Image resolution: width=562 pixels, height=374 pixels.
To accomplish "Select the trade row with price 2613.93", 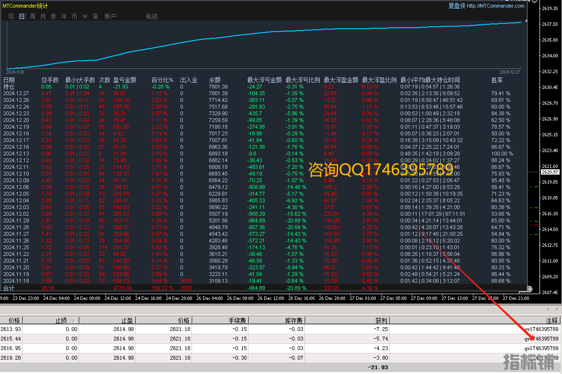I will 191,329.
